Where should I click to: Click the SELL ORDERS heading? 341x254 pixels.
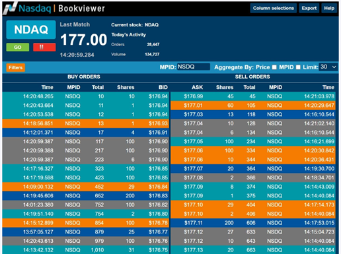252,77
